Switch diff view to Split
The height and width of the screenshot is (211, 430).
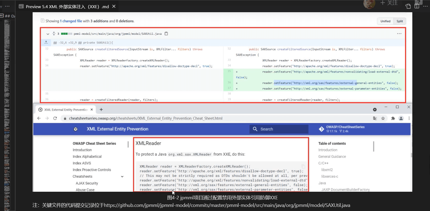tap(400, 21)
